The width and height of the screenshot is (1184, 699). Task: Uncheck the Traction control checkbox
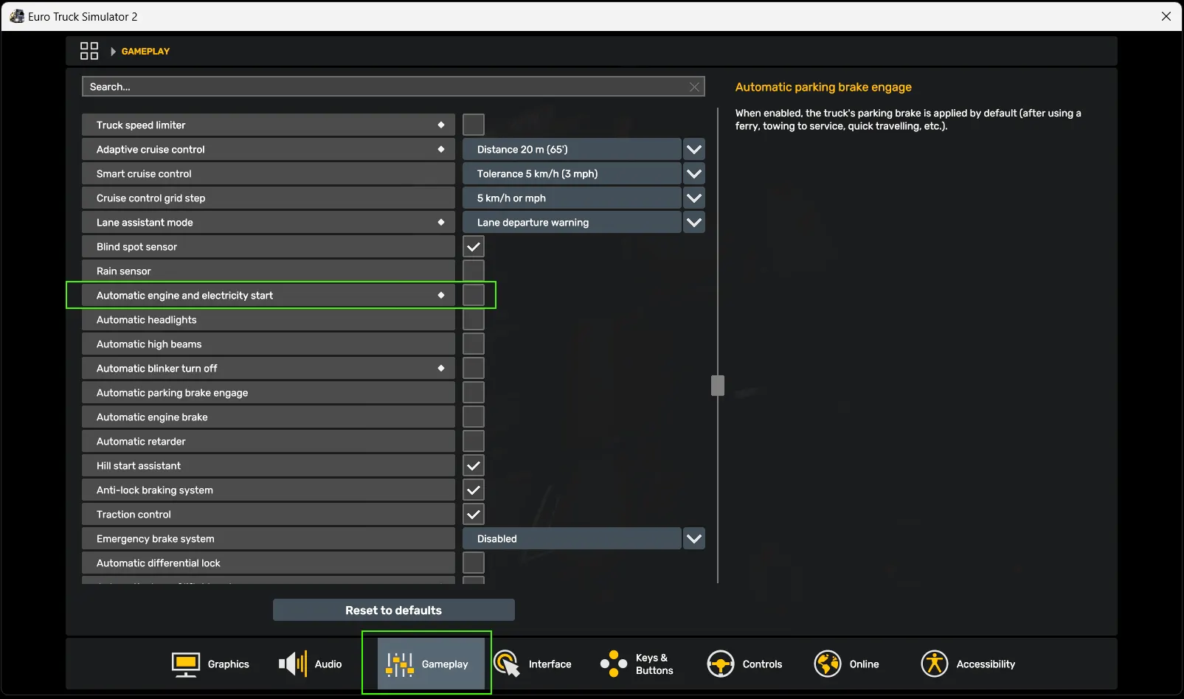coord(474,514)
